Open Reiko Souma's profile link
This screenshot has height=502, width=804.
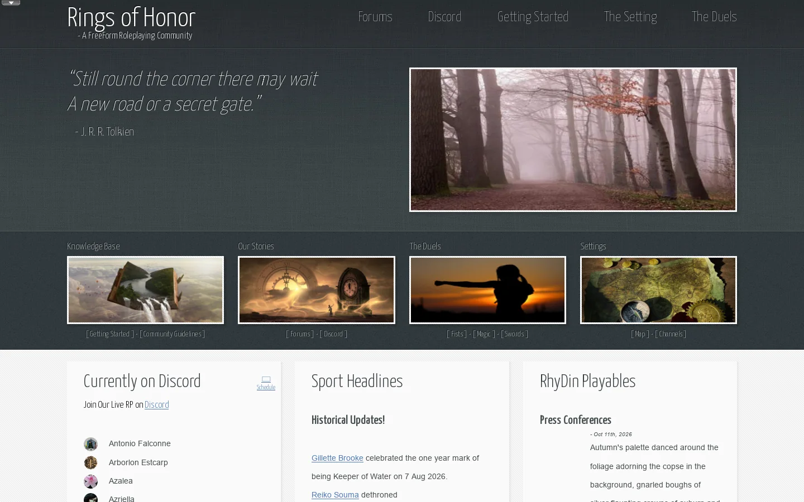(335, 495)
